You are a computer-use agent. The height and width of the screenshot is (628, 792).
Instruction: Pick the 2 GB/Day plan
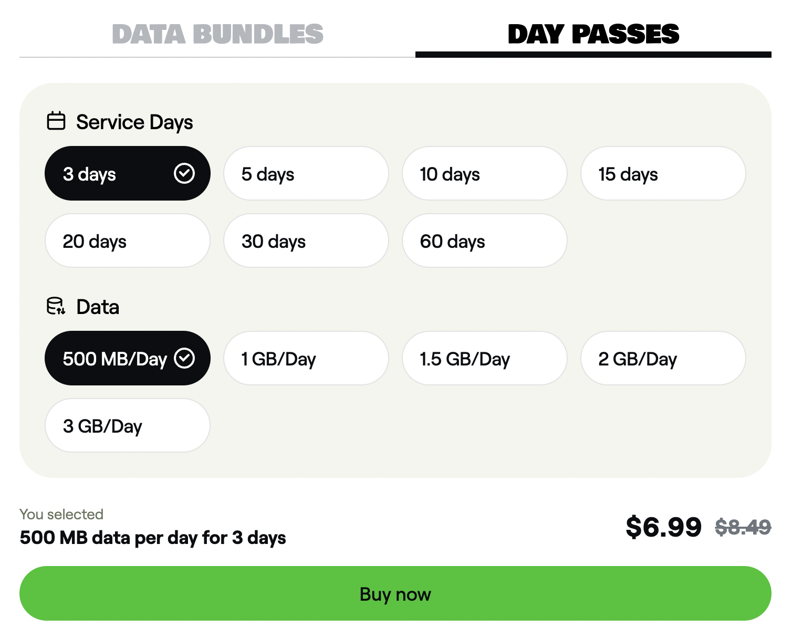pos(663,359)
